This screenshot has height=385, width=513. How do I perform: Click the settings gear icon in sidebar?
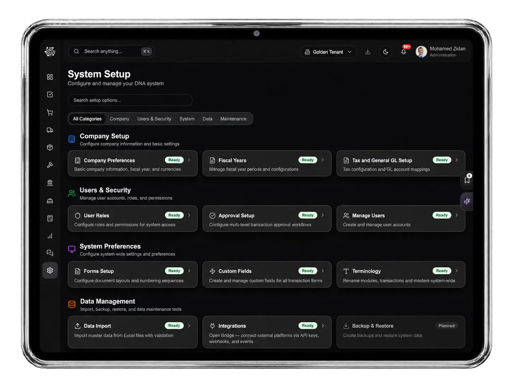[50, 270]
